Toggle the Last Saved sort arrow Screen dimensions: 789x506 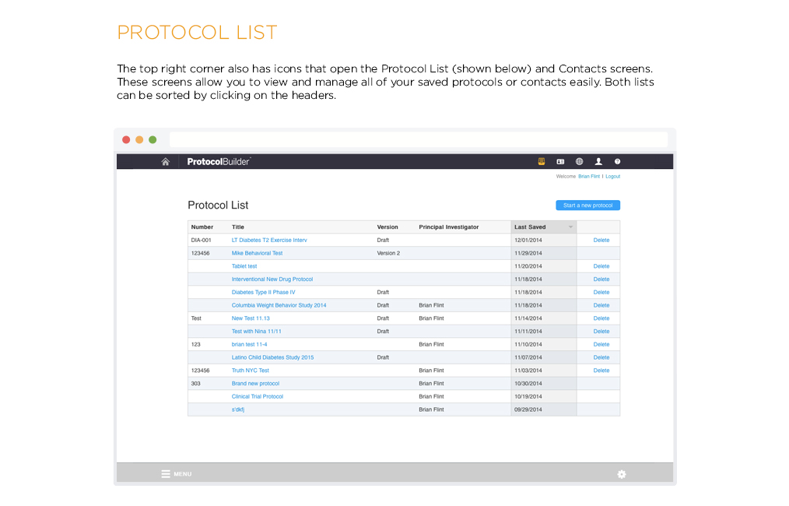(x=570, y=227)
